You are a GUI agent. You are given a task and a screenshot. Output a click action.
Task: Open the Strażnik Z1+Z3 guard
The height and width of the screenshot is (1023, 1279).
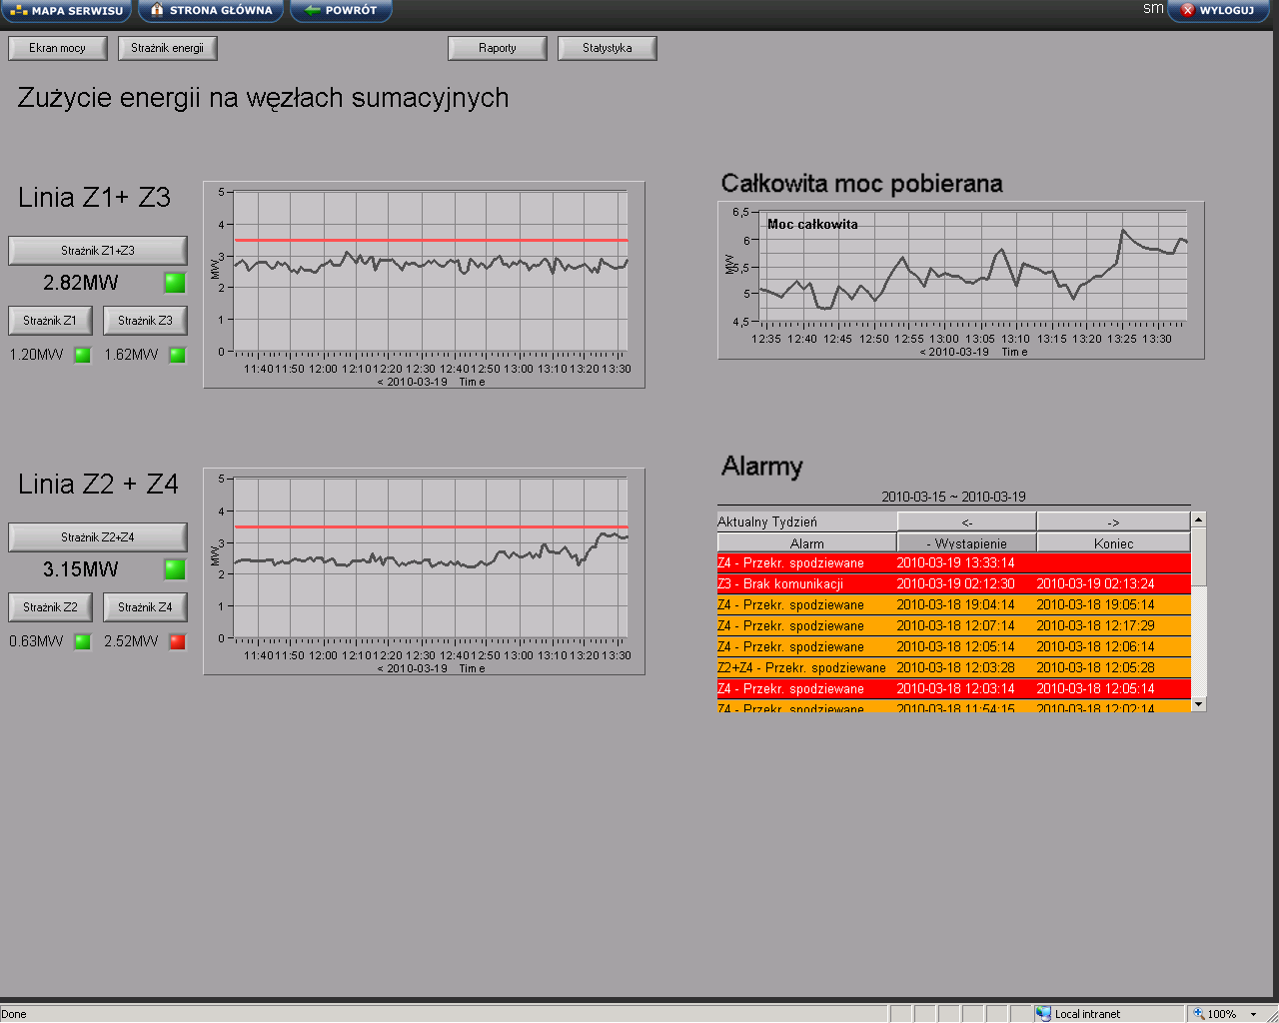[x=98, y=251]
